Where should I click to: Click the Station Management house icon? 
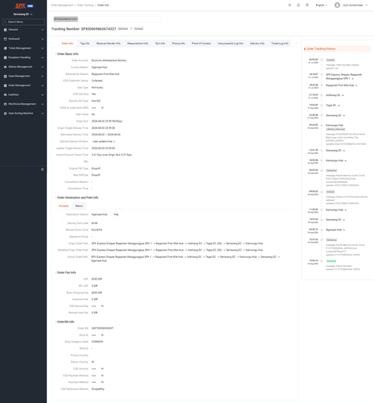pos(5,67)
